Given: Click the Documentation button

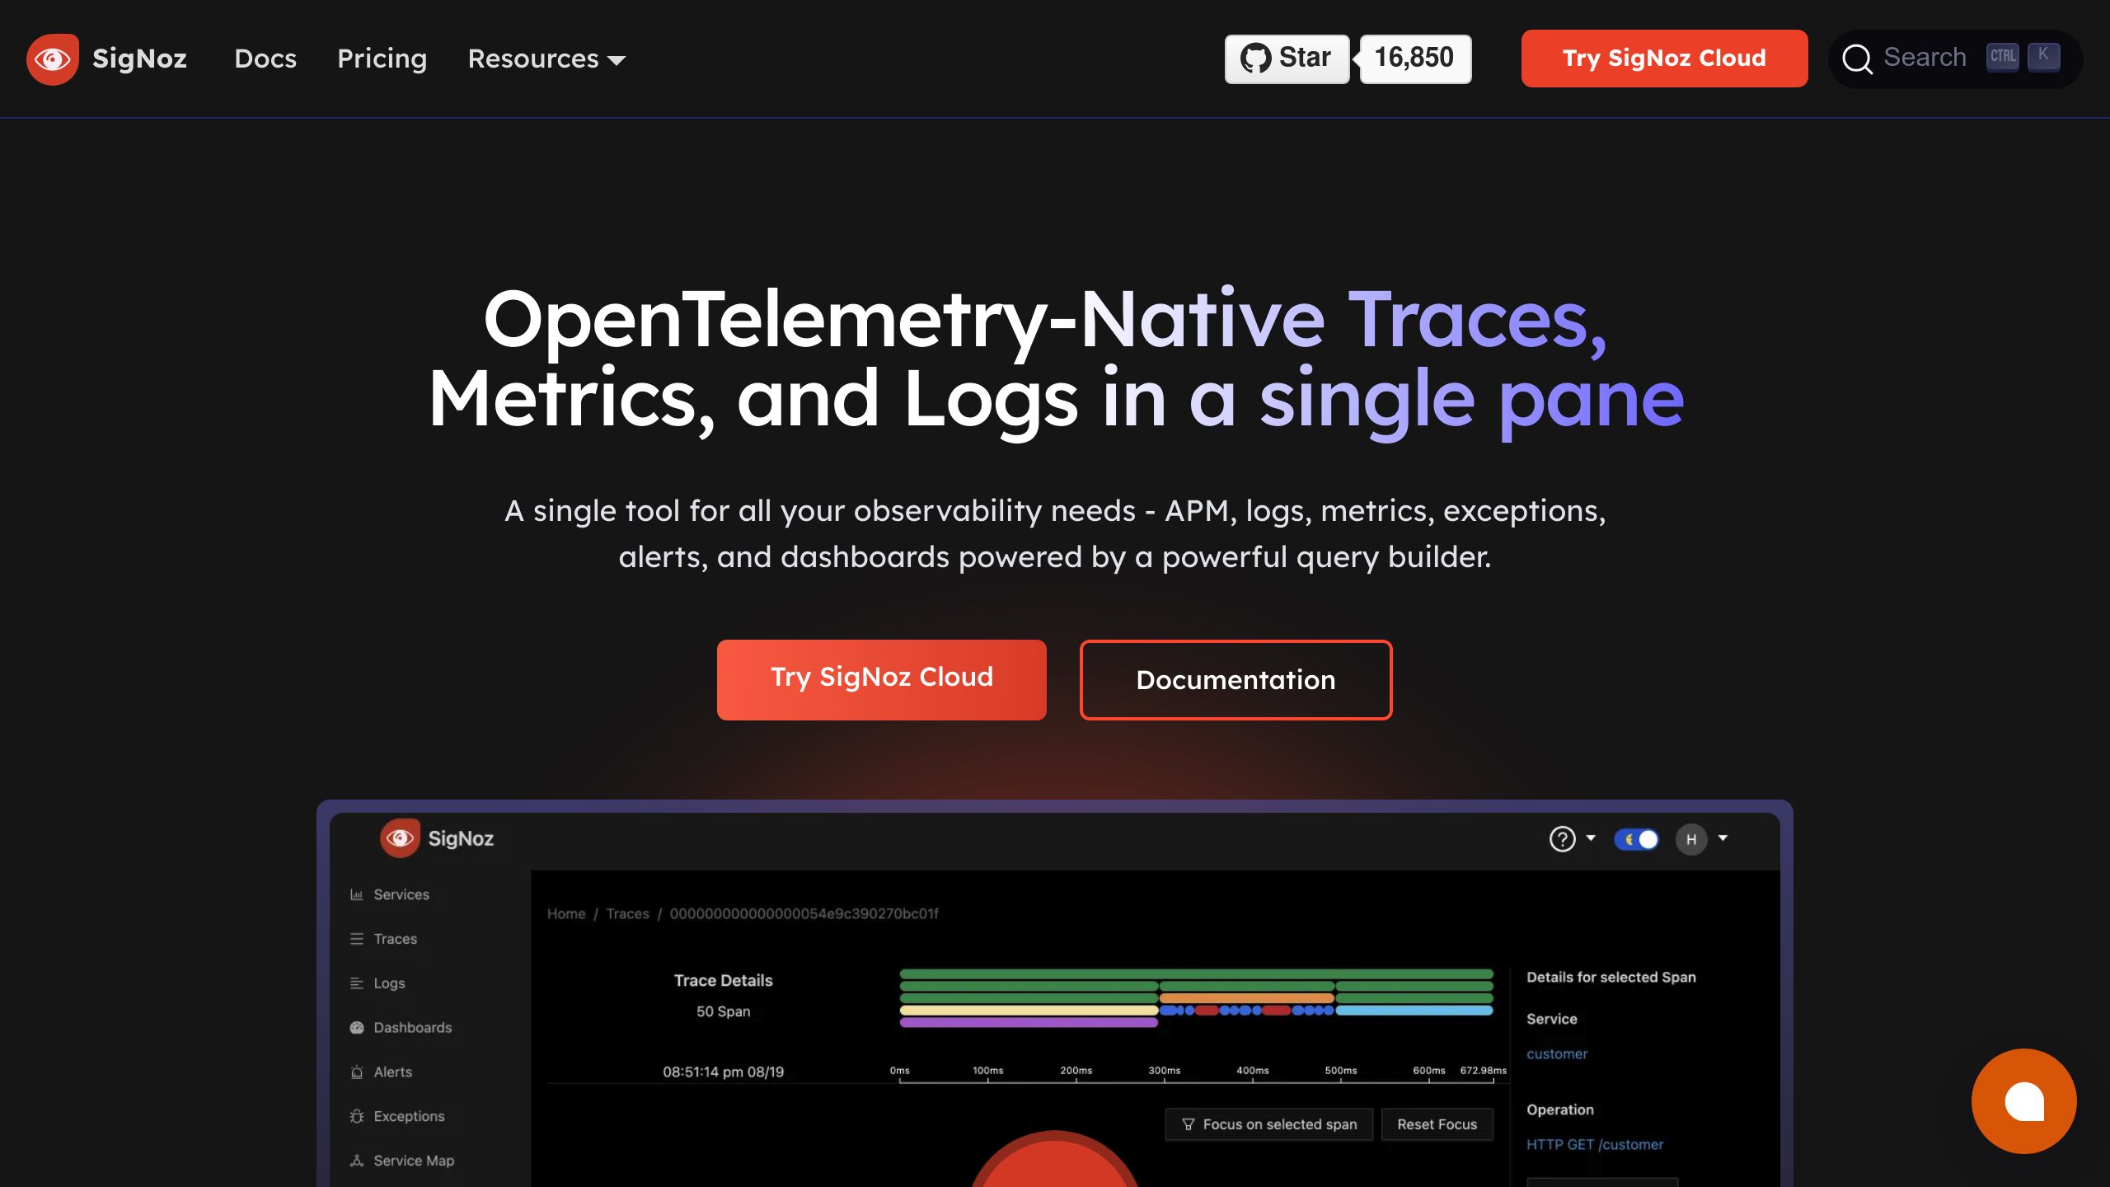Looking at the screenshot, I should 1236,680.
